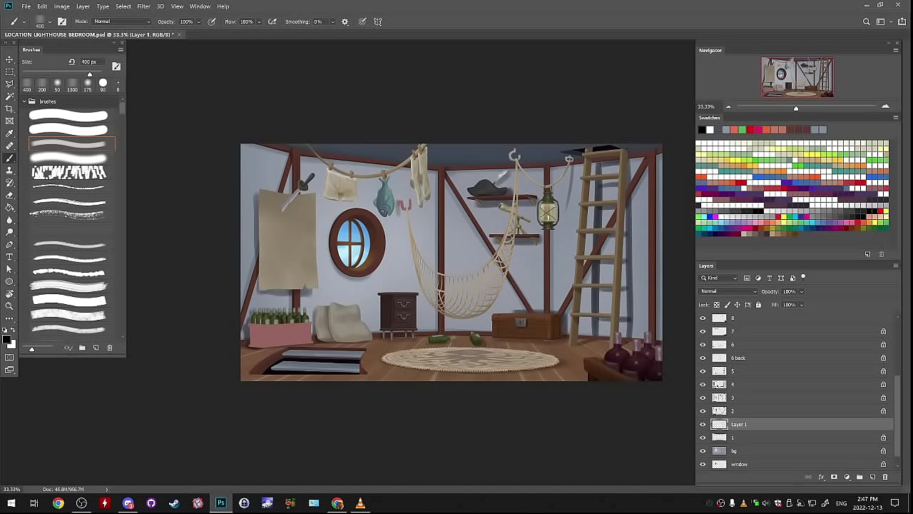Open the Windows Start menu

coord(11,503)
